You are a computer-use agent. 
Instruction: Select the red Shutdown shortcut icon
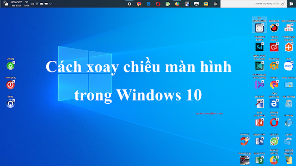tap(10, 85)
